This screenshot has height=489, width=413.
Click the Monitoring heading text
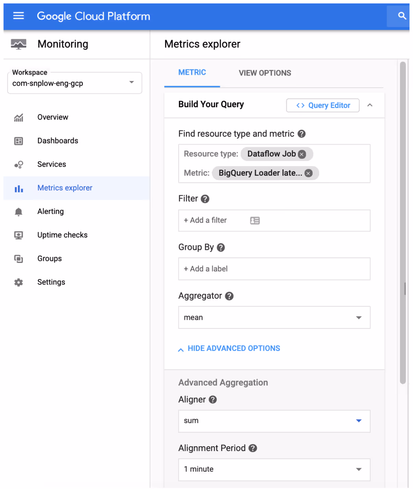(x=63, y=44)
